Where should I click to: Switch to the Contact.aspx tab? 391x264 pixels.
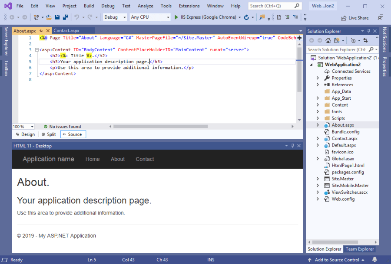[x=66, y=31]
